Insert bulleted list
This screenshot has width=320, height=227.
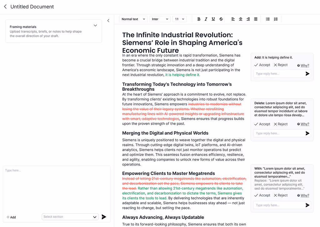268,19
